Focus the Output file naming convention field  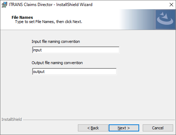(x=74, y=72)
